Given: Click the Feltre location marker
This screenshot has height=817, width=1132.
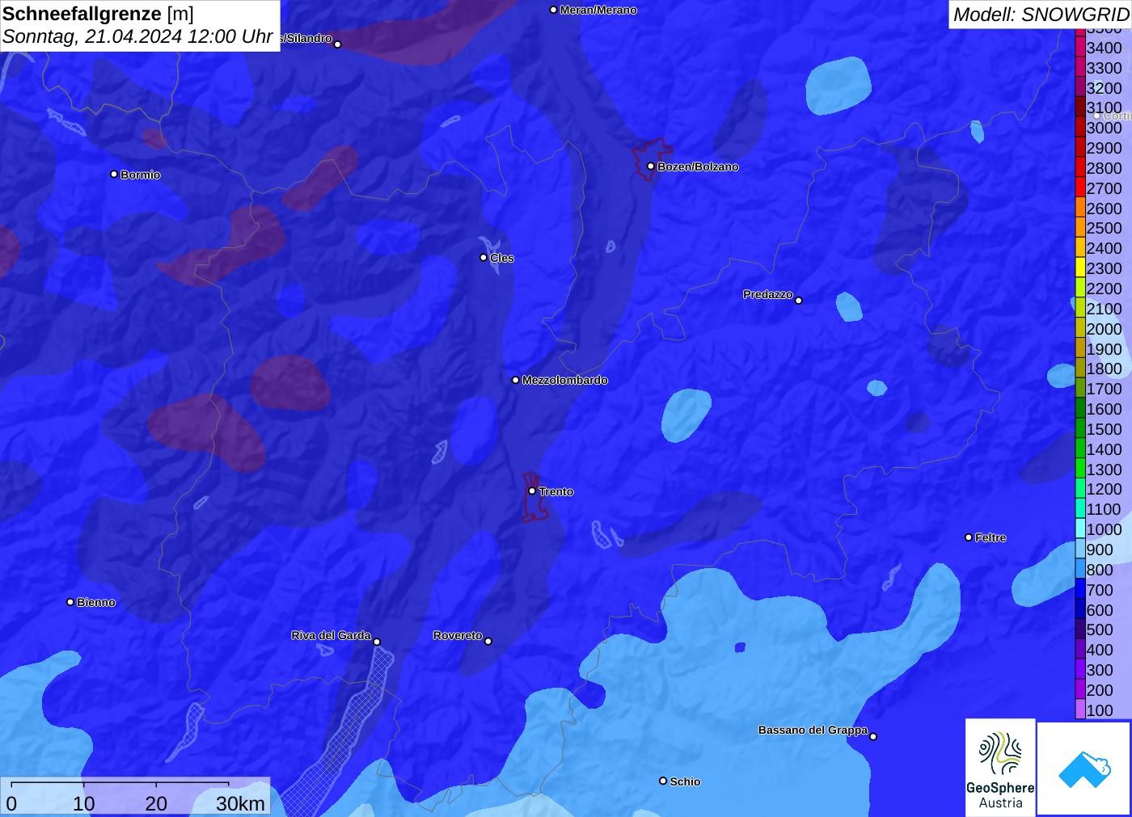Looking at the screenshot, I should [969, 537].
